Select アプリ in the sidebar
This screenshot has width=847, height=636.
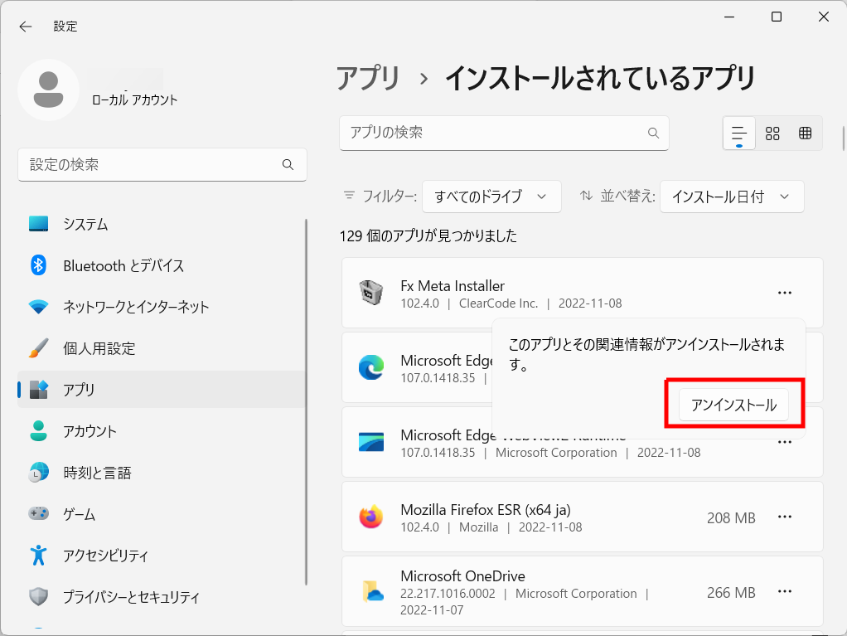point(162,389)
